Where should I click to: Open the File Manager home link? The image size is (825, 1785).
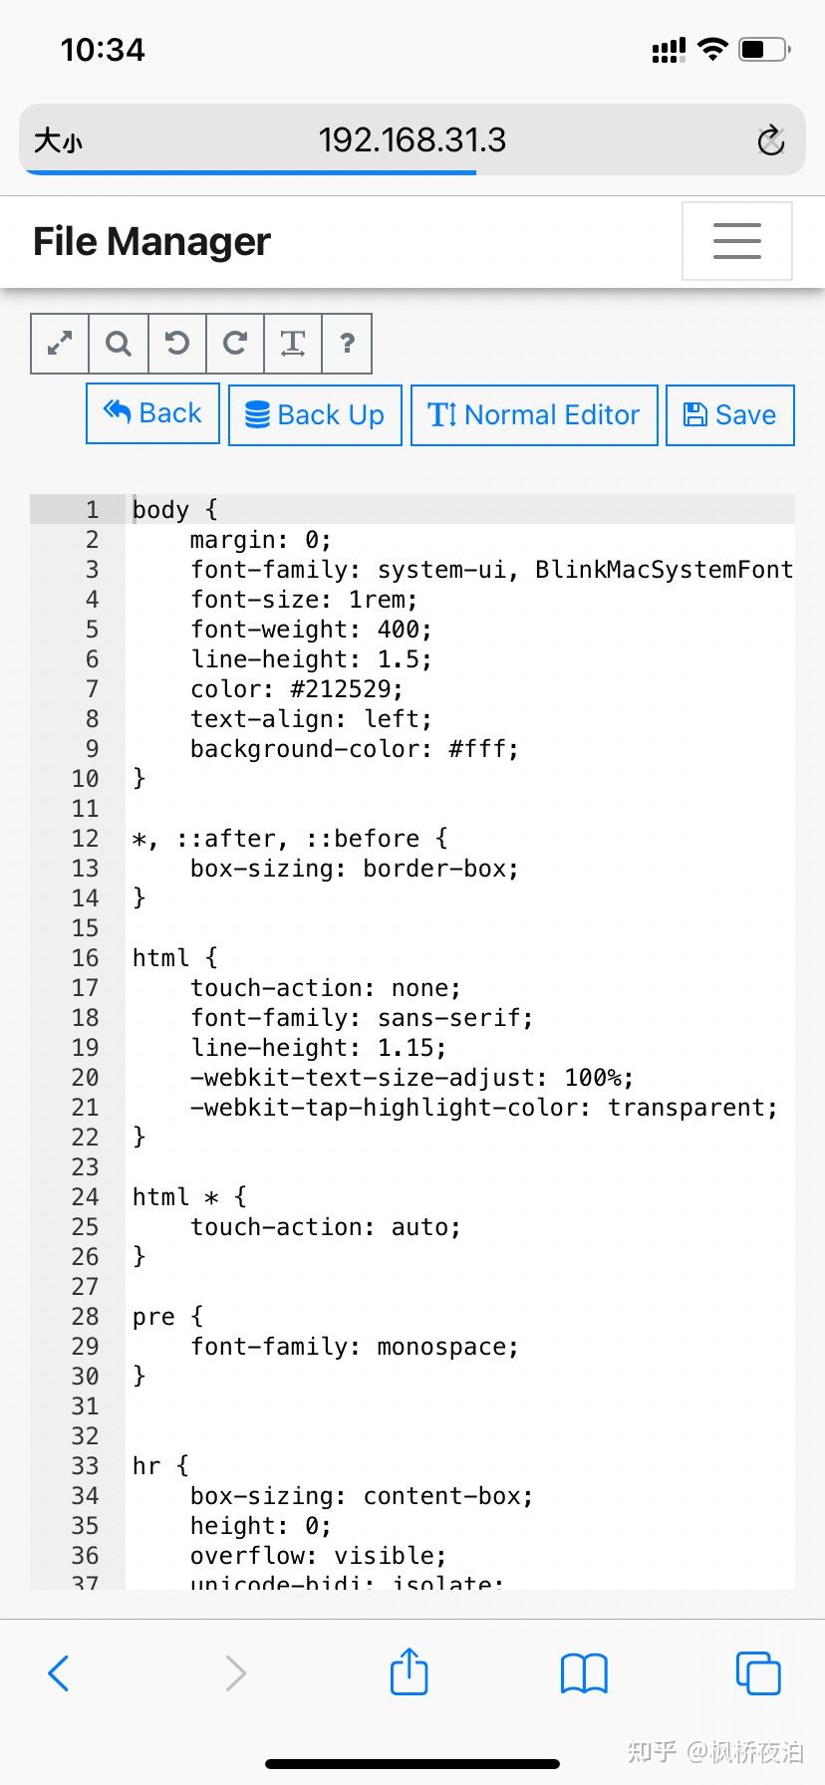[151, 241]
